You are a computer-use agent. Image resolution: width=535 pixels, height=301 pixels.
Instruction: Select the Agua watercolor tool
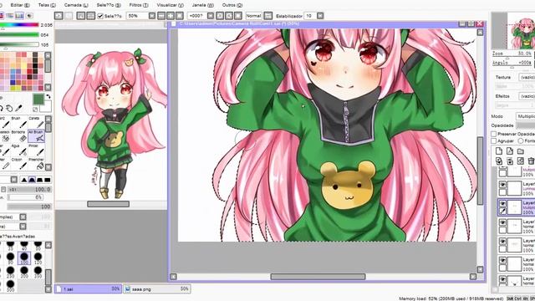pos(20,150)
